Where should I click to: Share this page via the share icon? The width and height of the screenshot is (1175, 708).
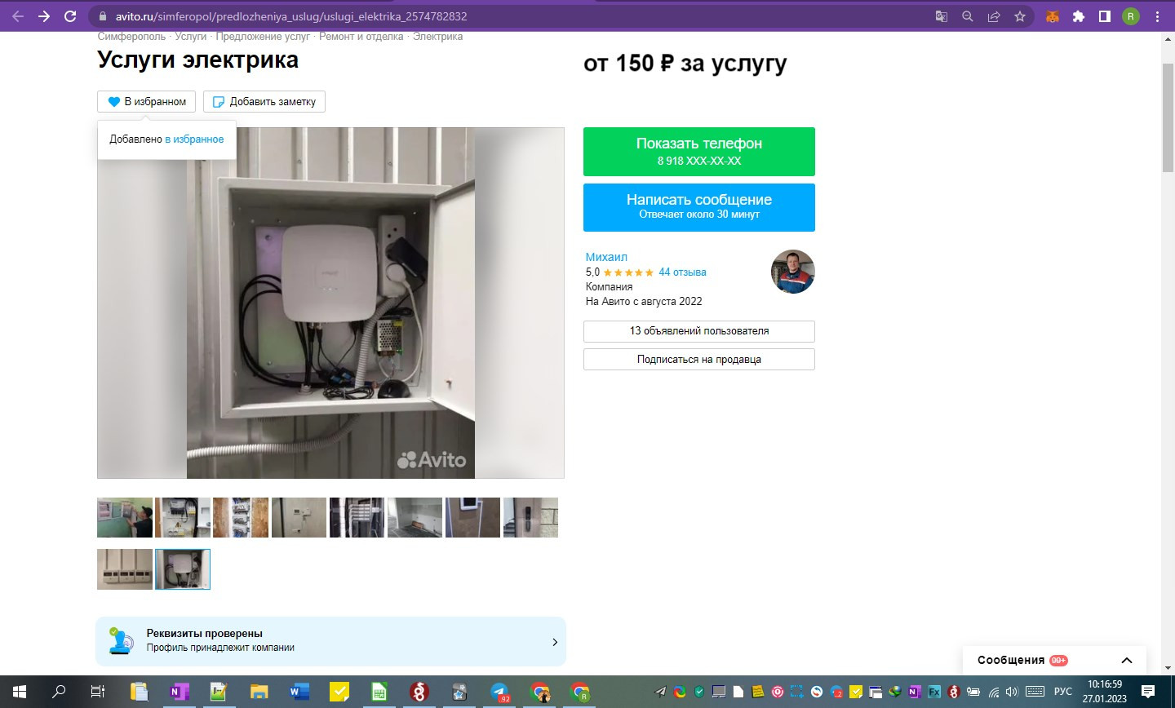coord(994,16)
